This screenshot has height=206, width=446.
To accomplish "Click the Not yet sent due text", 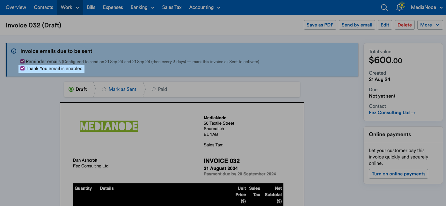I will (x=382, y=96).
